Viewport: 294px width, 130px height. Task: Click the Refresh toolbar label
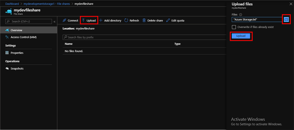click(134, 21)
